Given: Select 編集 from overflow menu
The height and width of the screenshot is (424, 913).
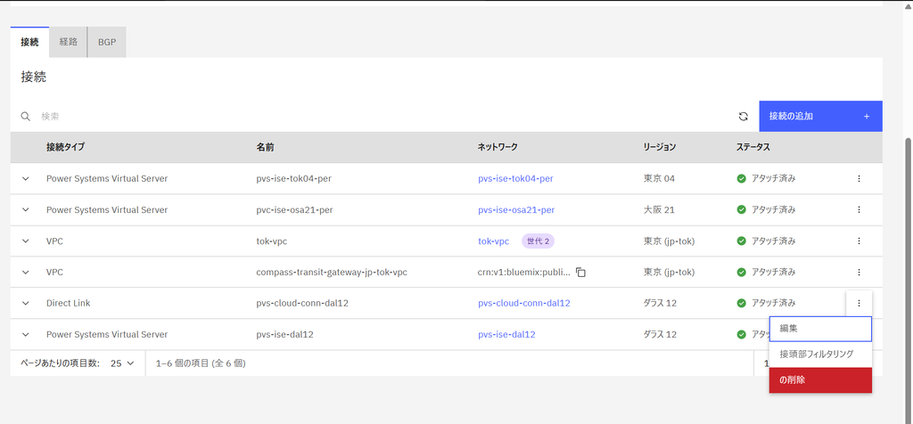Looking at the screenshot, I should click(x=820, y=329).
